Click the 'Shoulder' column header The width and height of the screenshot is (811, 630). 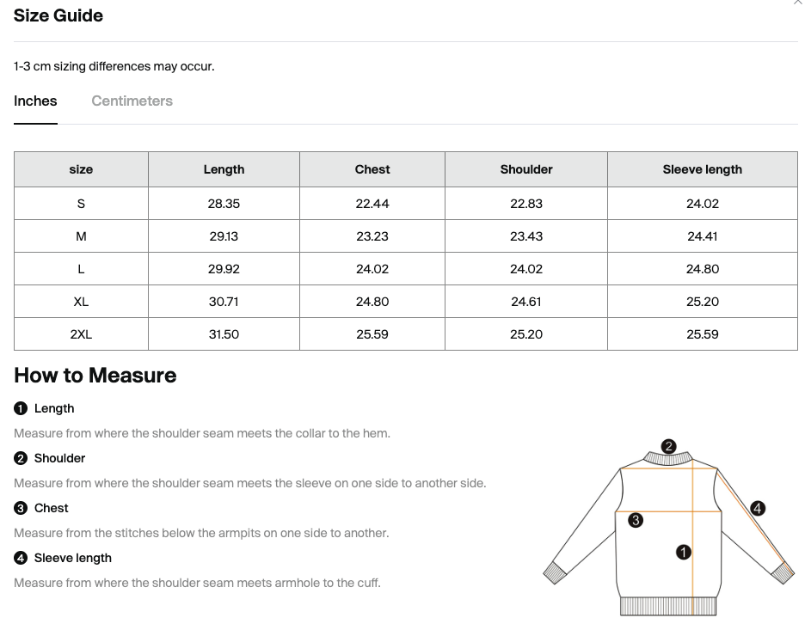[526, 169]
